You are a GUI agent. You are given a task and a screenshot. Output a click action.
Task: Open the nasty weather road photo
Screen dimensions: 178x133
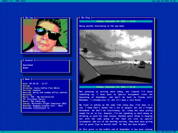coord(115,56)
